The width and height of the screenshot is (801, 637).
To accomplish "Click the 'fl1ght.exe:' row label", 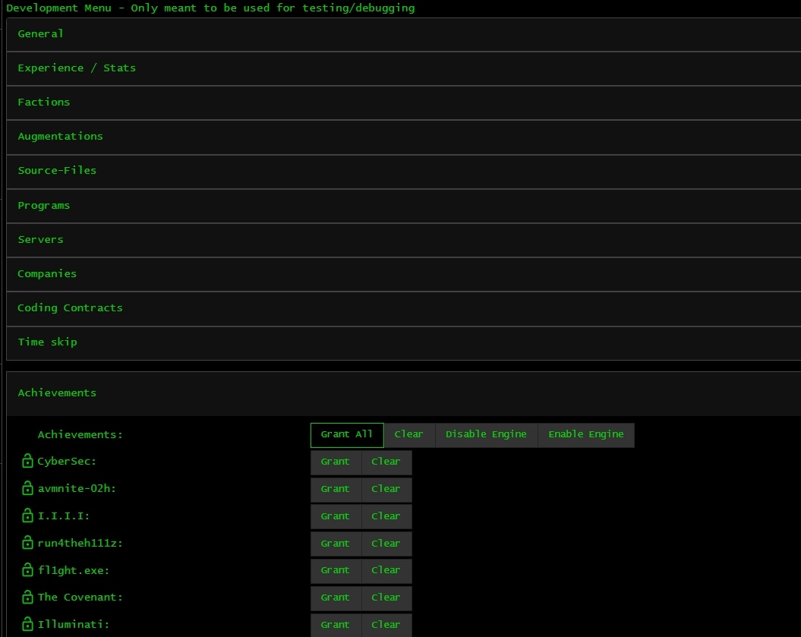I will pyautogui.click(x=74, y=570).
